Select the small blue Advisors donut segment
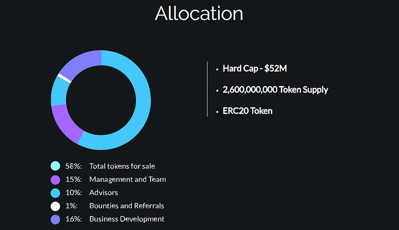This screenshot has height=230, width=399. [x=59, y=92]
